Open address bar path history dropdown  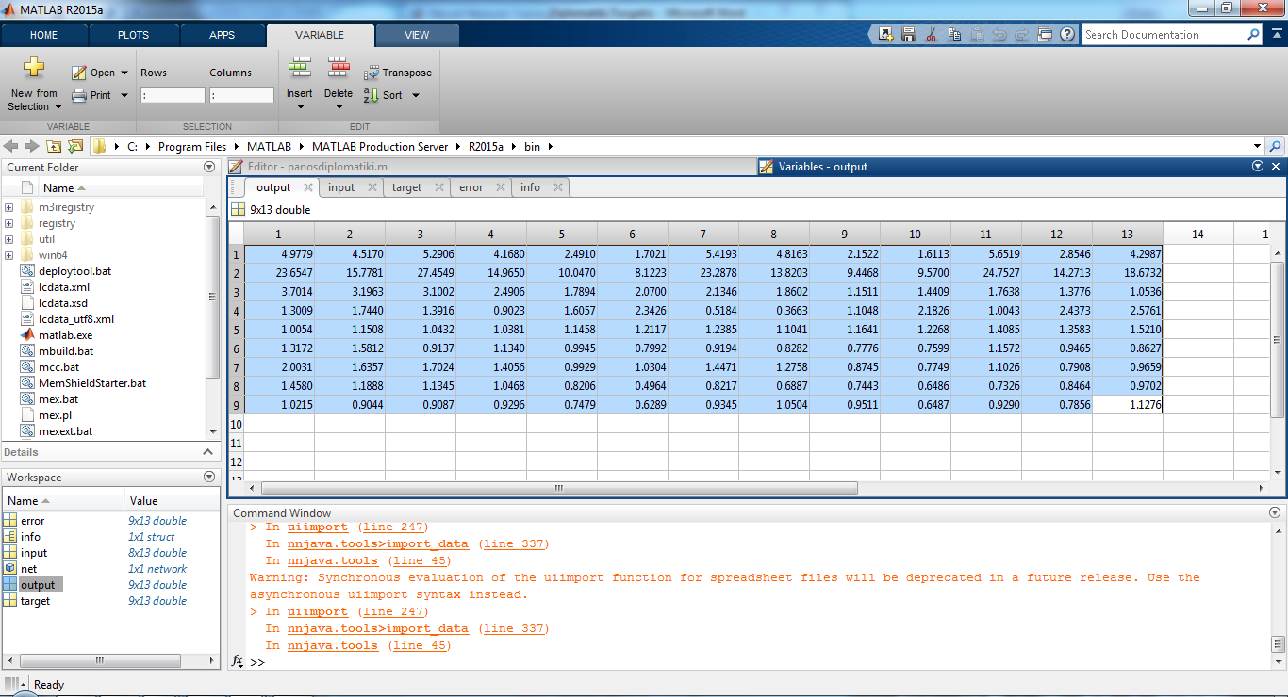point(1257,146)
